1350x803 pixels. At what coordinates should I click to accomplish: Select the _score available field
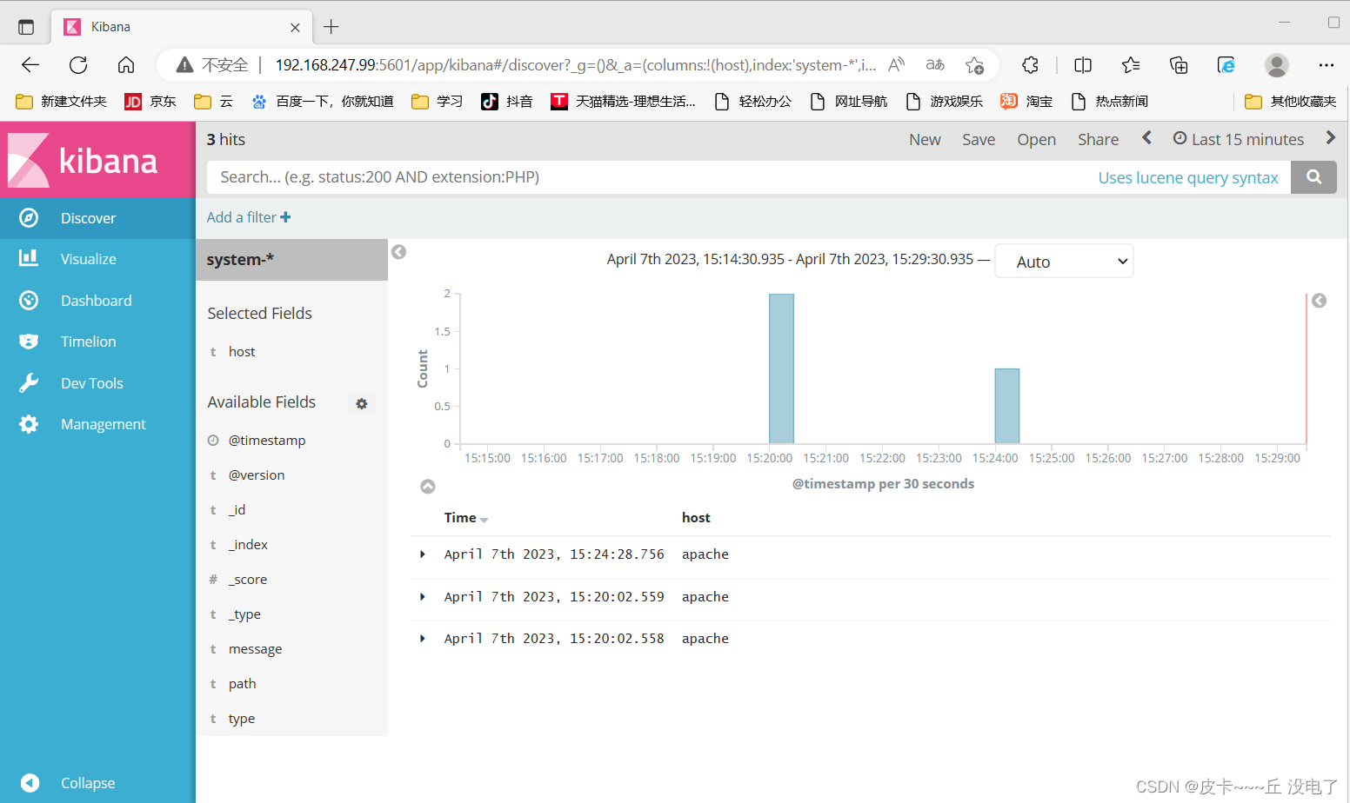248,580
